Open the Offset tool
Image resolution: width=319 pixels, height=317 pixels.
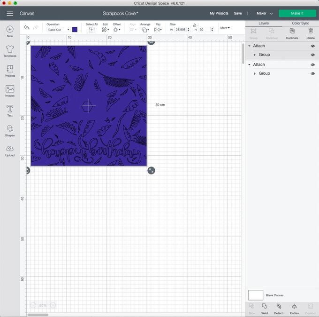coord(116,30)
